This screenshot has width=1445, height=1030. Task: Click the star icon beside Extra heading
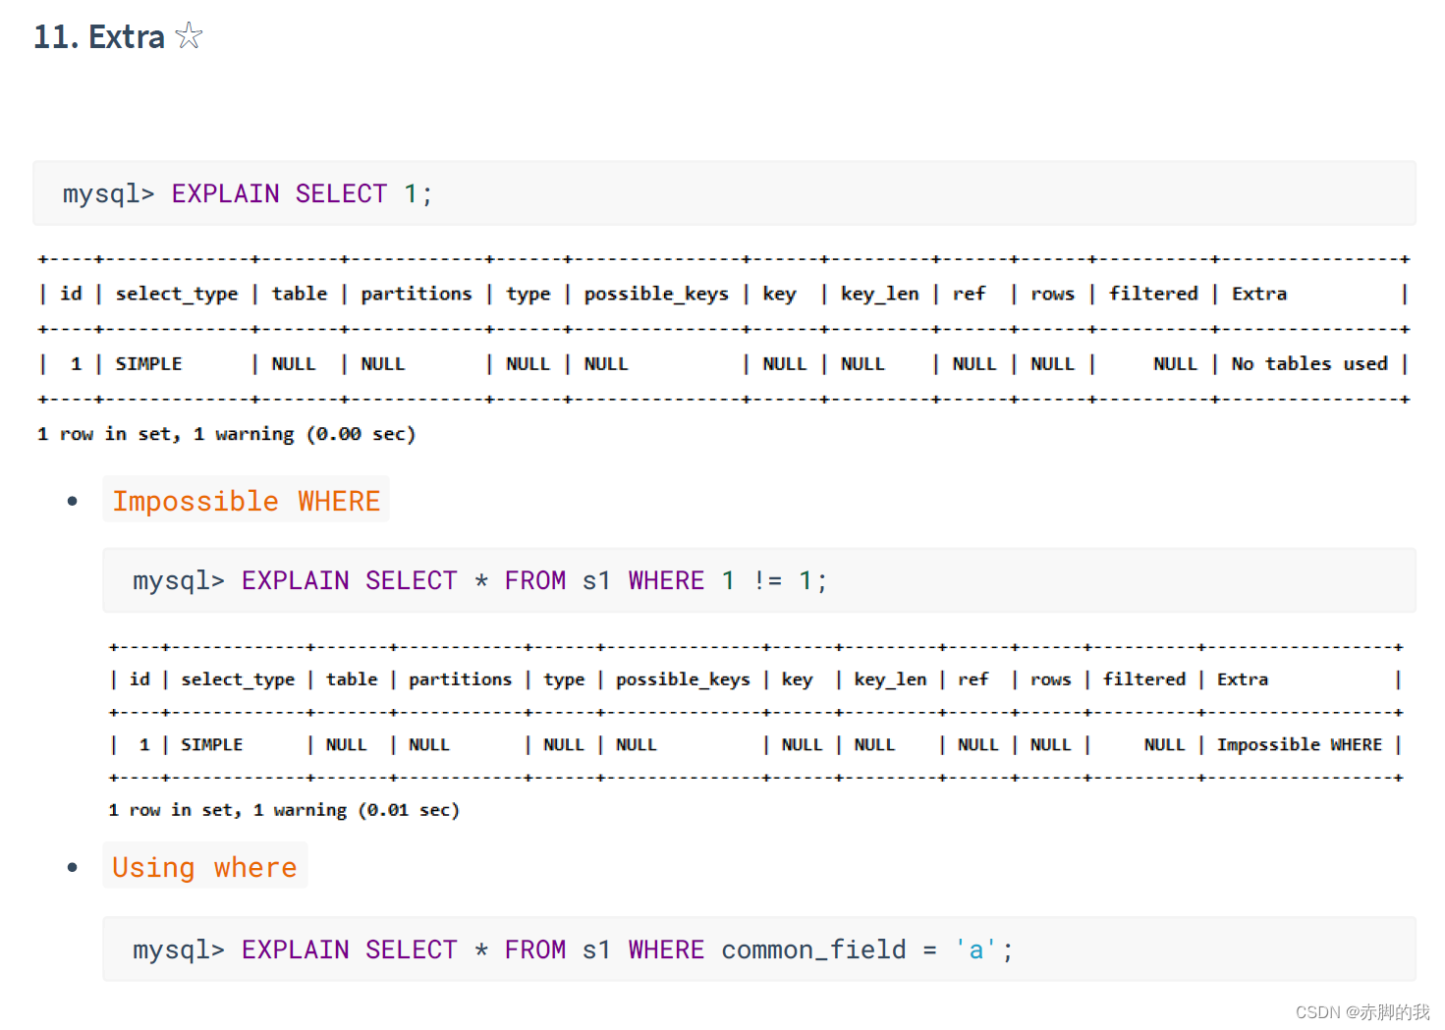189,35
